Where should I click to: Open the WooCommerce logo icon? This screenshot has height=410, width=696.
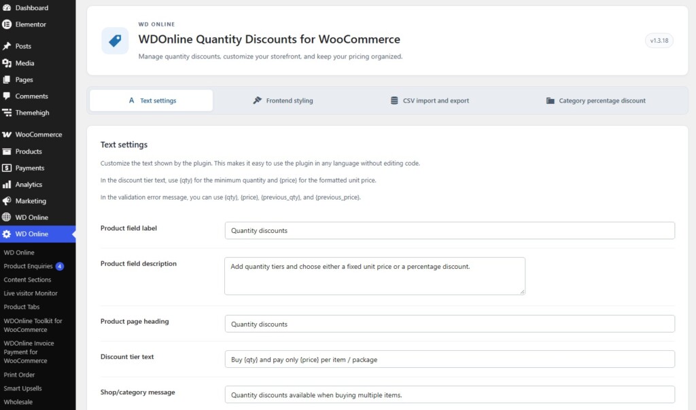click(x=7, y=134)
